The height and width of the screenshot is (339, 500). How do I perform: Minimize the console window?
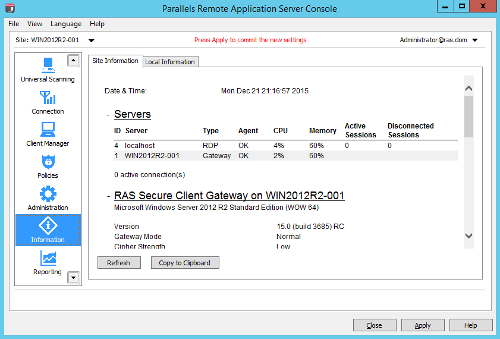point(445,7)
